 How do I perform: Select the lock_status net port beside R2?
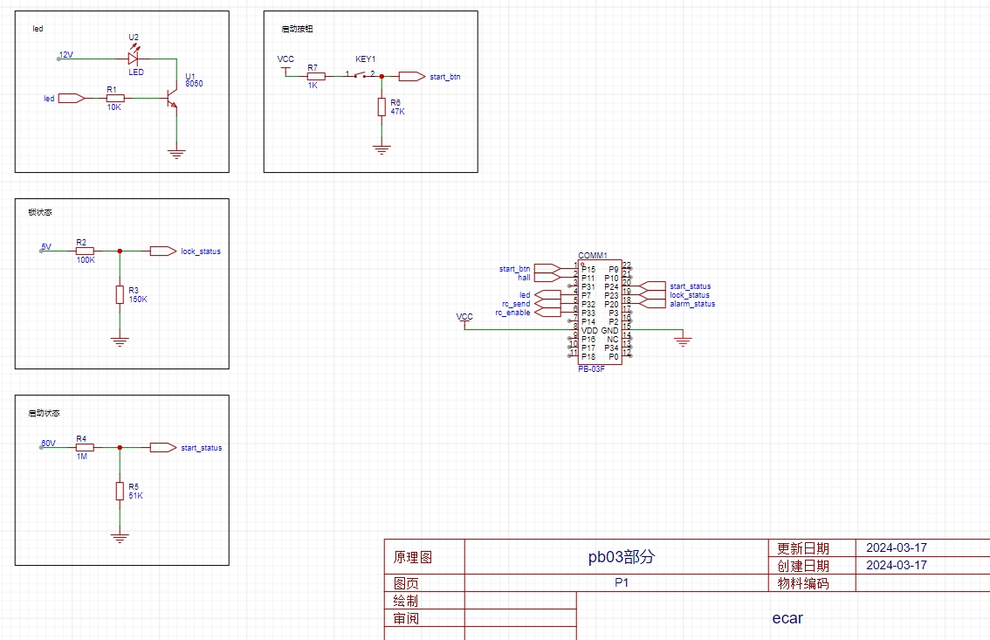(162, 251)
